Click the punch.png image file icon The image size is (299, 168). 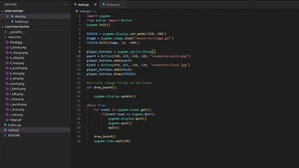[7, 84]
